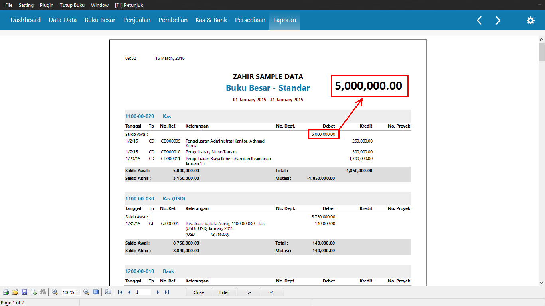This screenshot has height=306, width=545.
Task: Click the Kas Saldo Akhir value 3,150,000.00
Action: point(186,178)
